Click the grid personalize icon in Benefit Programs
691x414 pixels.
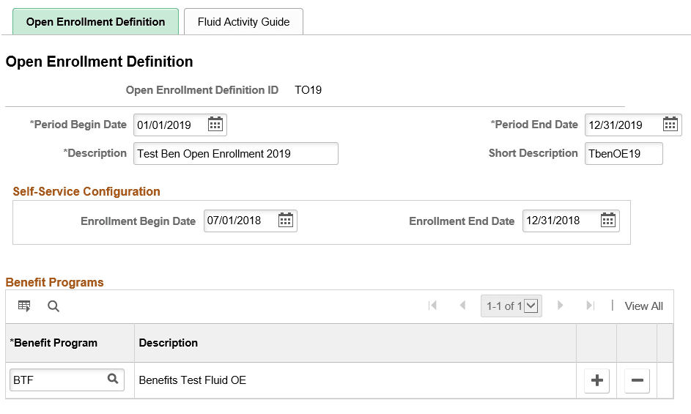[24, 306]
